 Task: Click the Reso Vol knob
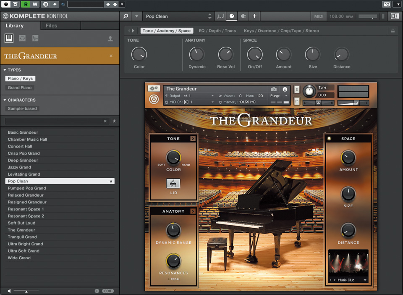click(x=226, y=54)
